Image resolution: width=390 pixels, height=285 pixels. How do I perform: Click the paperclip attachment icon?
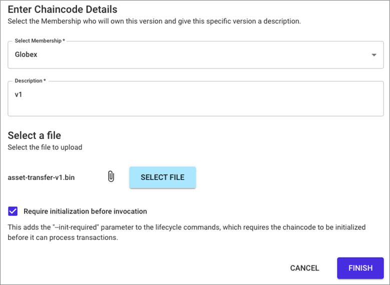(111, 177)
